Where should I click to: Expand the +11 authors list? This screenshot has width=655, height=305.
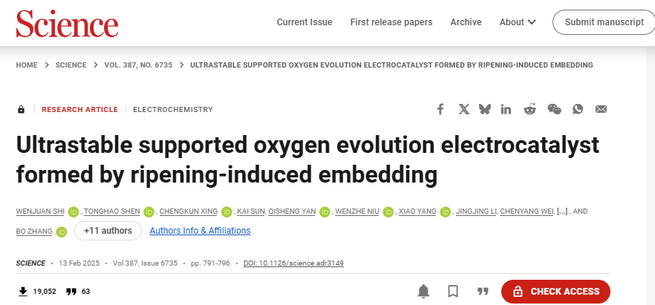[108, 231]
